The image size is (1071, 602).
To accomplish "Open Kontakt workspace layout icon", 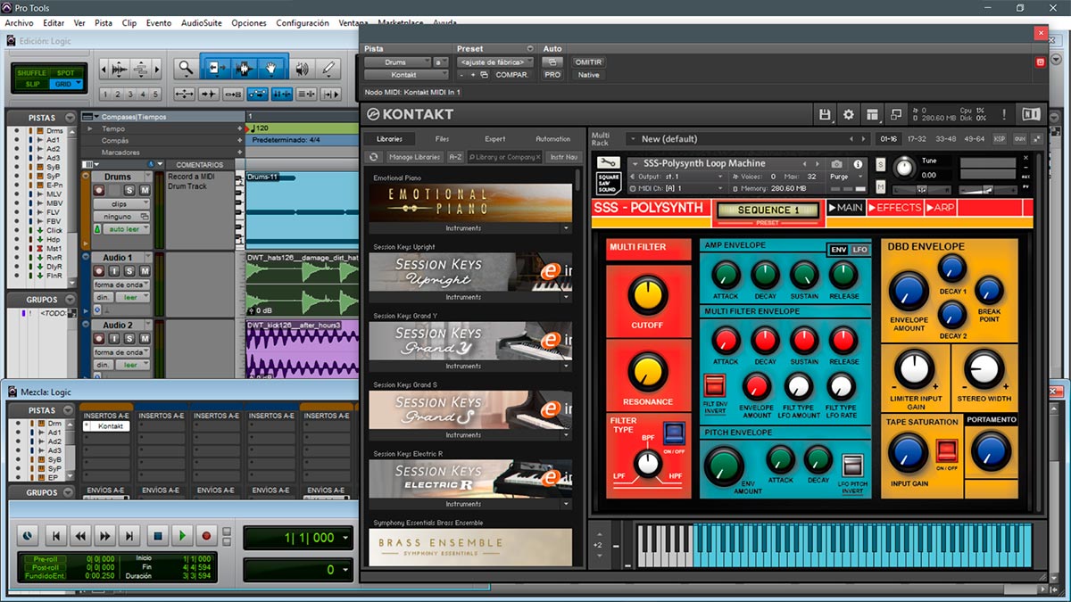I will click(872, 114).
